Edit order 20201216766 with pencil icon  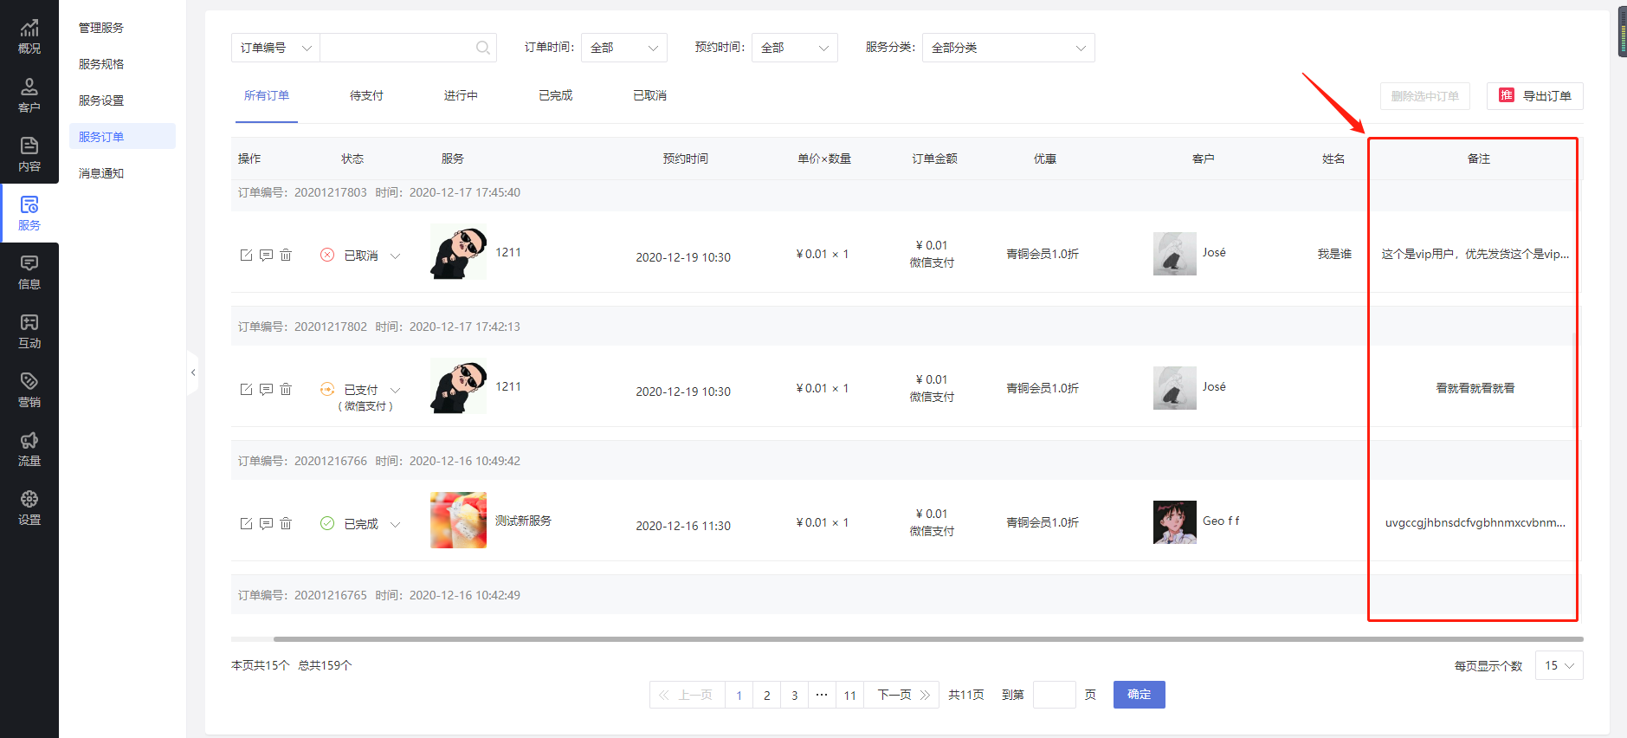(246, 524)
